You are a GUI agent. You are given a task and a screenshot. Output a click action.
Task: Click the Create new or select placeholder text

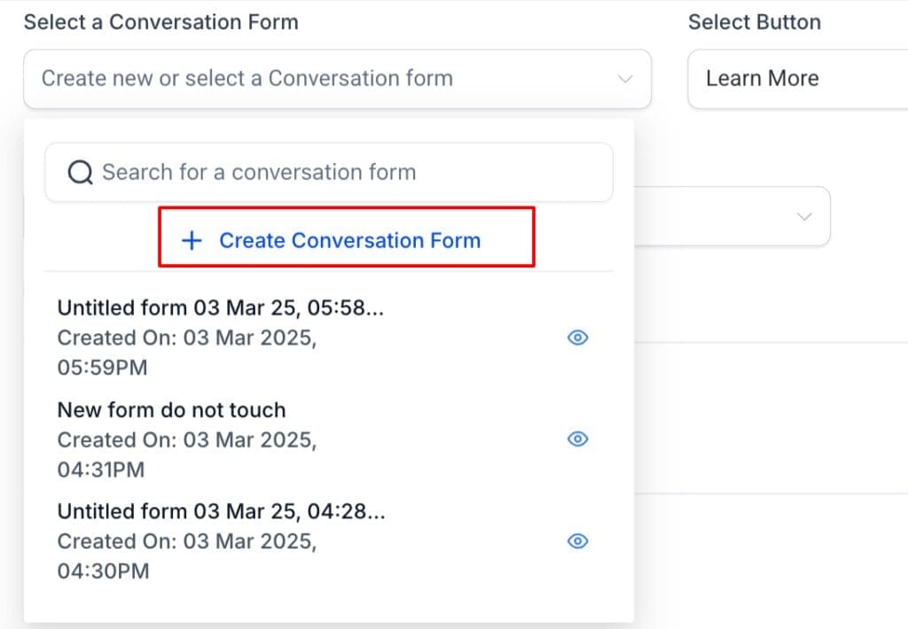(247, 78)
